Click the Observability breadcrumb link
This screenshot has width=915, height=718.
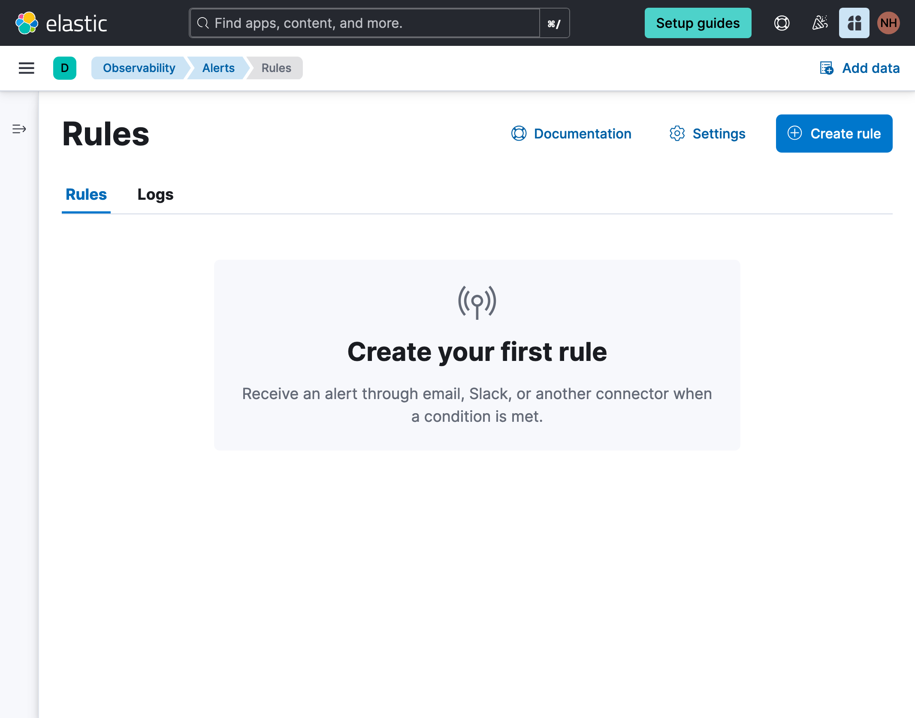(x=138, y=68)
